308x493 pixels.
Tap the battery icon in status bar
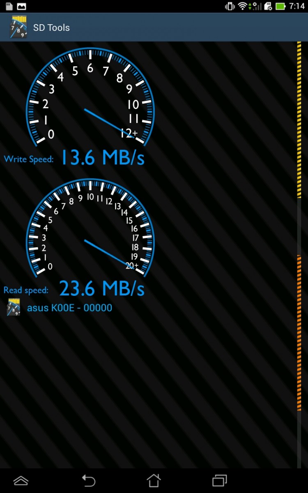[x=280, y=6]
